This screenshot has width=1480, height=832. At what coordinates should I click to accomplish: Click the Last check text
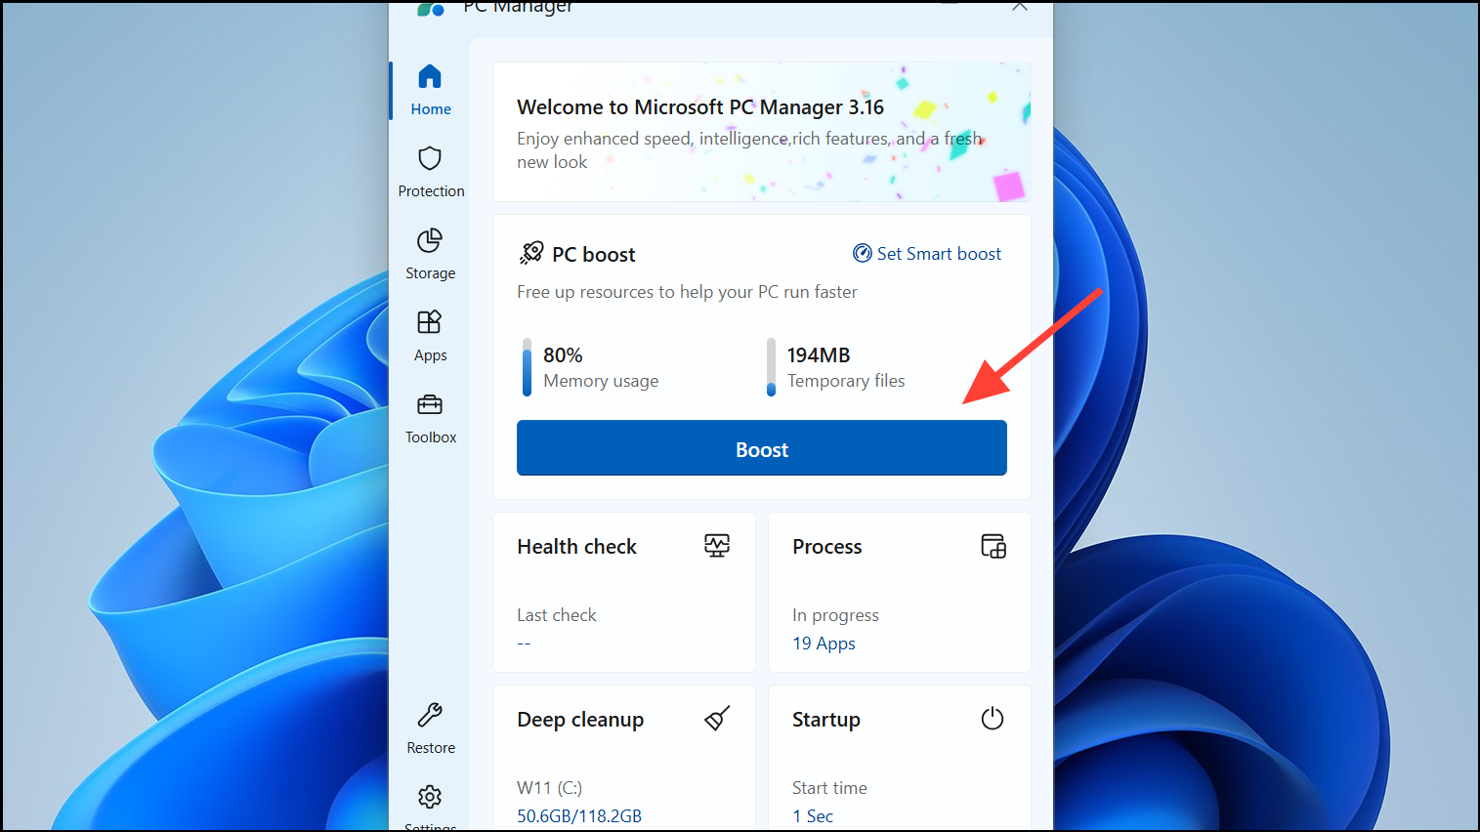pos(557,615)
